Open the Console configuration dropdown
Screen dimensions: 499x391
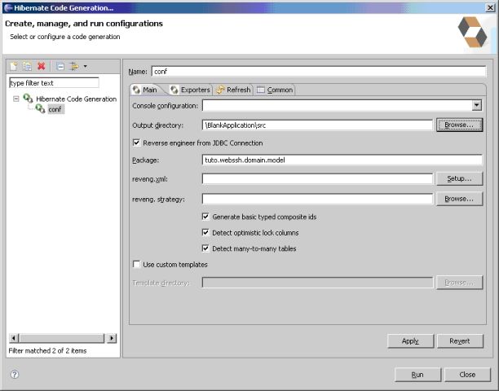(476, 105)
